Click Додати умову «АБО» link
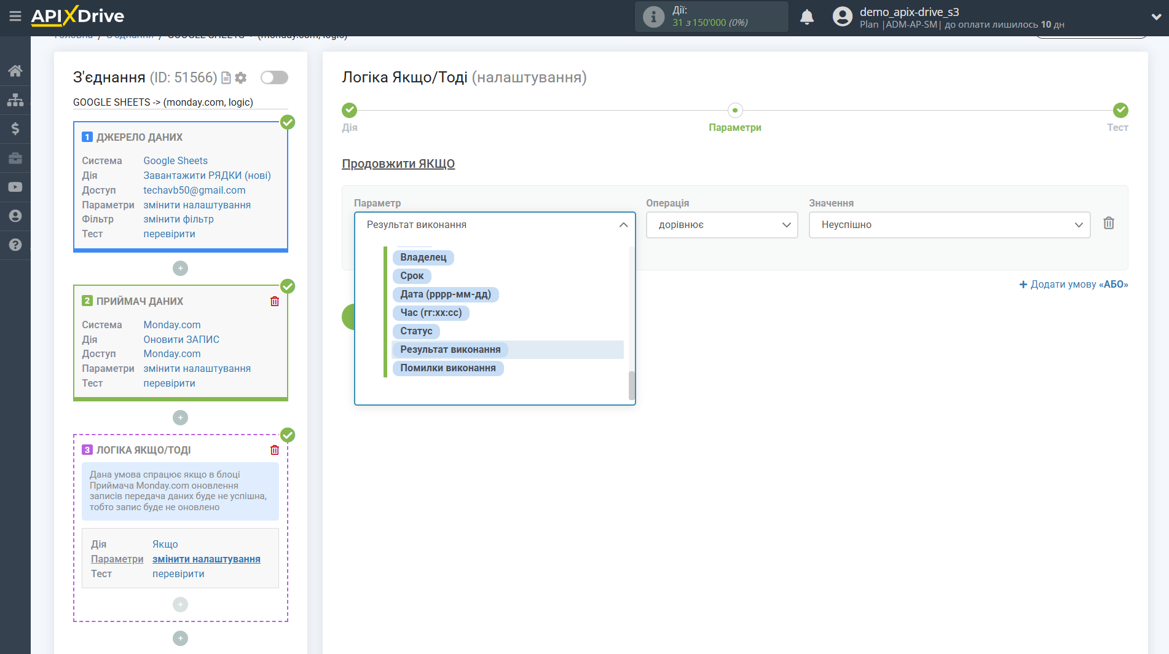The image size is (1169, 654). 1073,285
